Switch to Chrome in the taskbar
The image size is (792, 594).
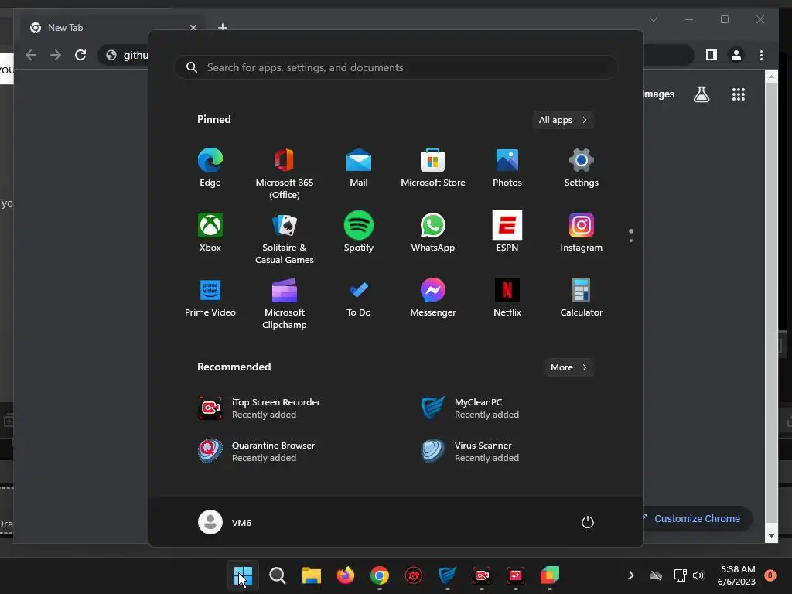(x=380, y=575)
